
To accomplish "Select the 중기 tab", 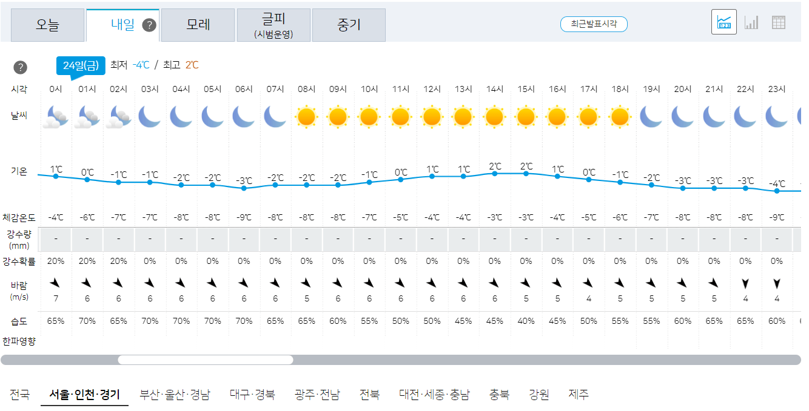I will click(349, 25).
